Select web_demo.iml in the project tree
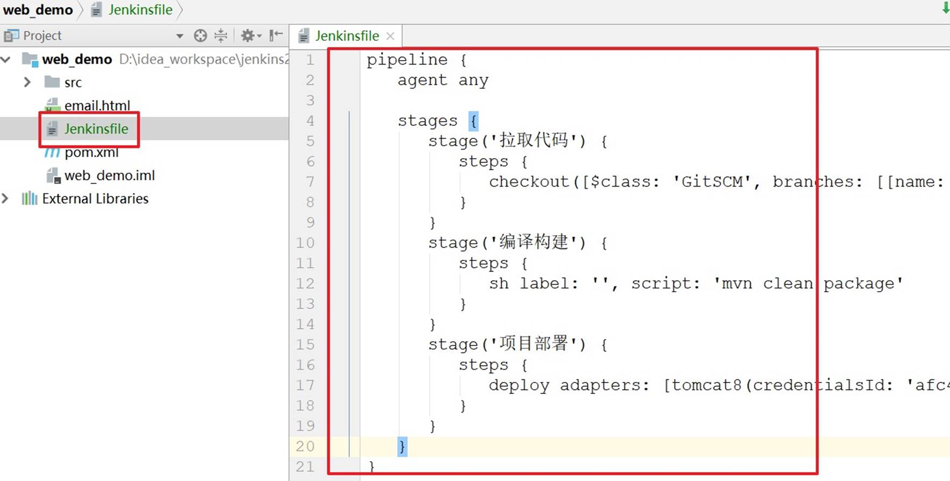The width and height of the screenshot is (950, 481). pyautogui.click(x=109, y=175)
